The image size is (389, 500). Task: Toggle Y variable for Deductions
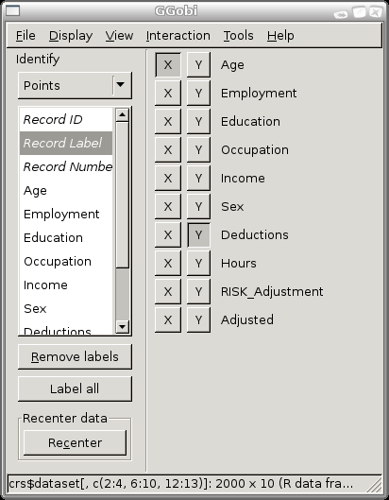[198, 235]
